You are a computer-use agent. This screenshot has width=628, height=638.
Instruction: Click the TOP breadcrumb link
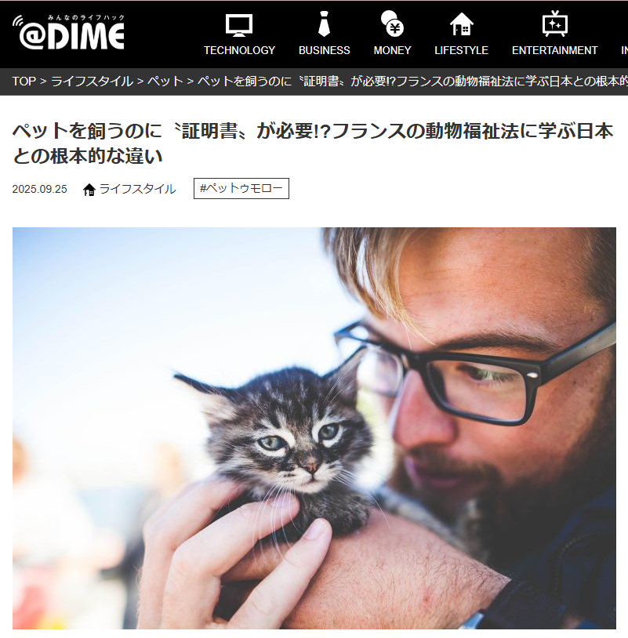(x=24, y=82)
